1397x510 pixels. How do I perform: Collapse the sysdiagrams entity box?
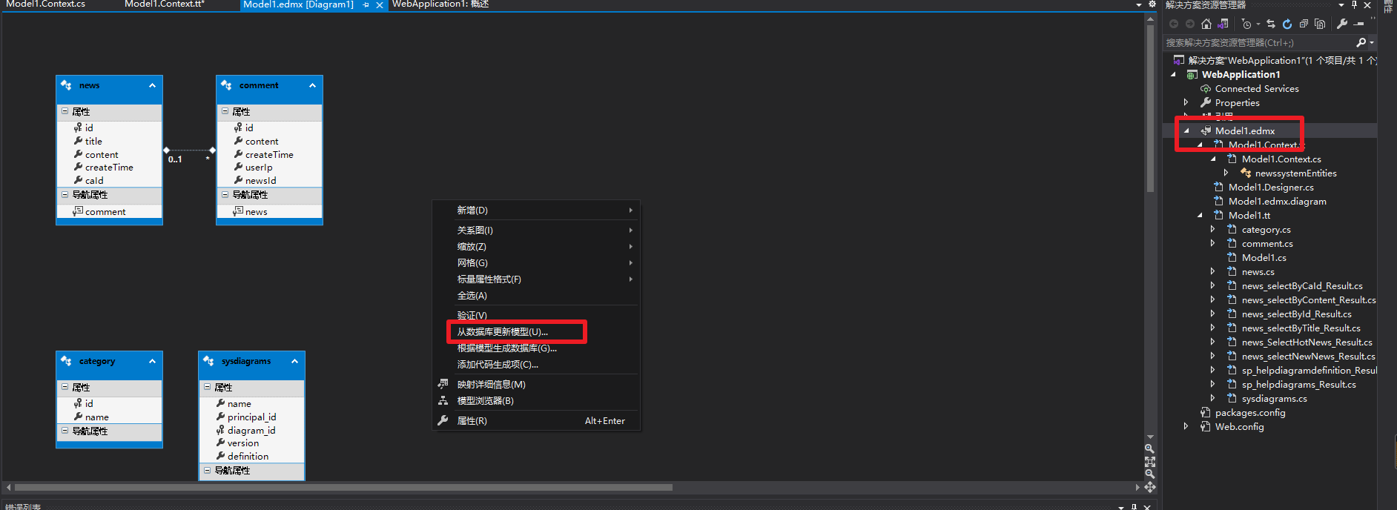click(x=294, y=361)
